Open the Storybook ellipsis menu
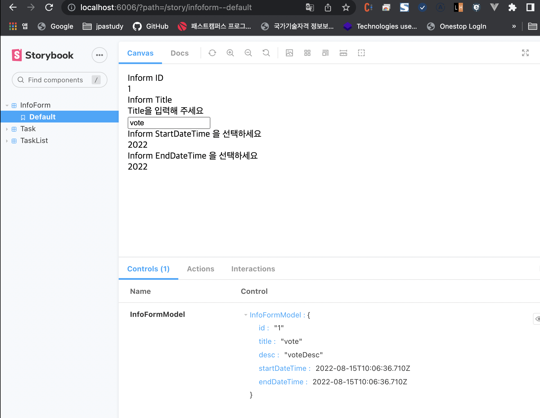 coord(99,55)
